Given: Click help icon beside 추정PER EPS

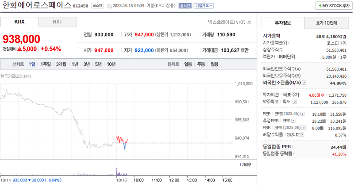Looking at the screenshot, I should click(x=294, y=121).
